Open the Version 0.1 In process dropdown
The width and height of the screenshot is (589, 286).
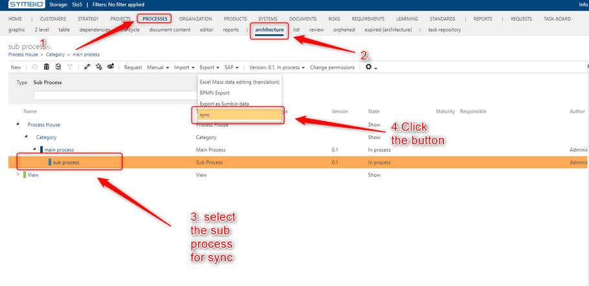[x=277, y=67]
